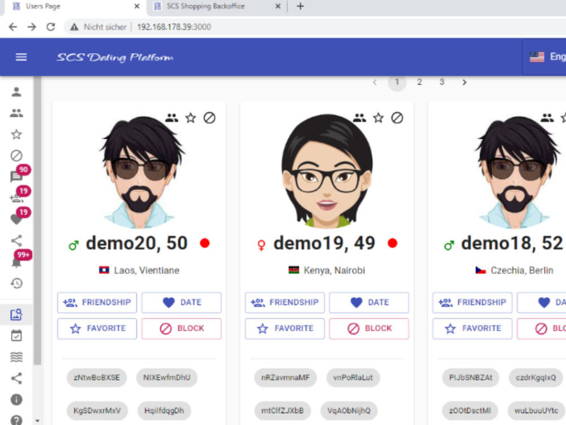Open info icon in sidebar
The width and height of the screenshot is (566, 425).
(x=16, y=399)
